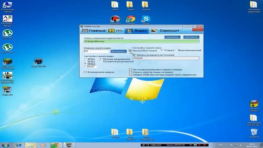Image resolution: width=263 pixels, height=148 pixels.
Task: Open the Vegas Pro desktop shortcut
Action: pyautogui.click(x=38, y=62)
